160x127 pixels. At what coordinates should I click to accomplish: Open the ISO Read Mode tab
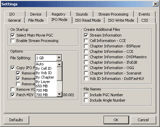[x=88, y=20]
